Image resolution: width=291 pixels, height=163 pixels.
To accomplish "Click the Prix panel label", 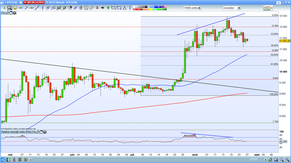I will [3, 13].
